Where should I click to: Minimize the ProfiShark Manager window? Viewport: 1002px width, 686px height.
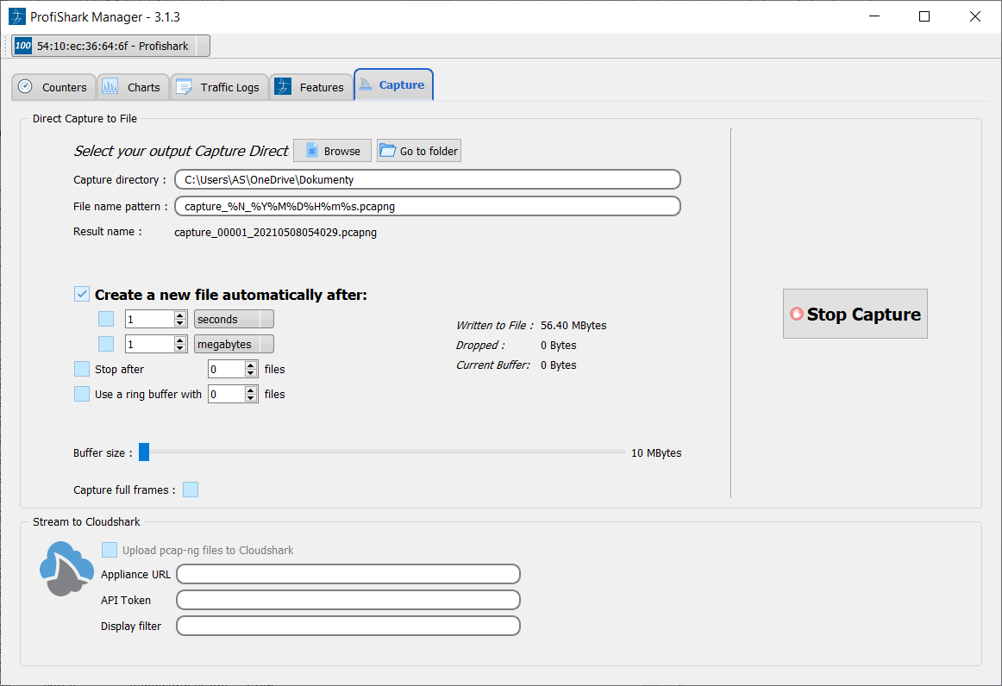coord(874,16)
